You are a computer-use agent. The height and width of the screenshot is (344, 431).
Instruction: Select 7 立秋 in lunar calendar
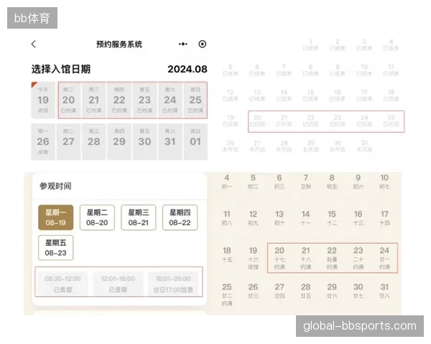(x=306, y=181)
